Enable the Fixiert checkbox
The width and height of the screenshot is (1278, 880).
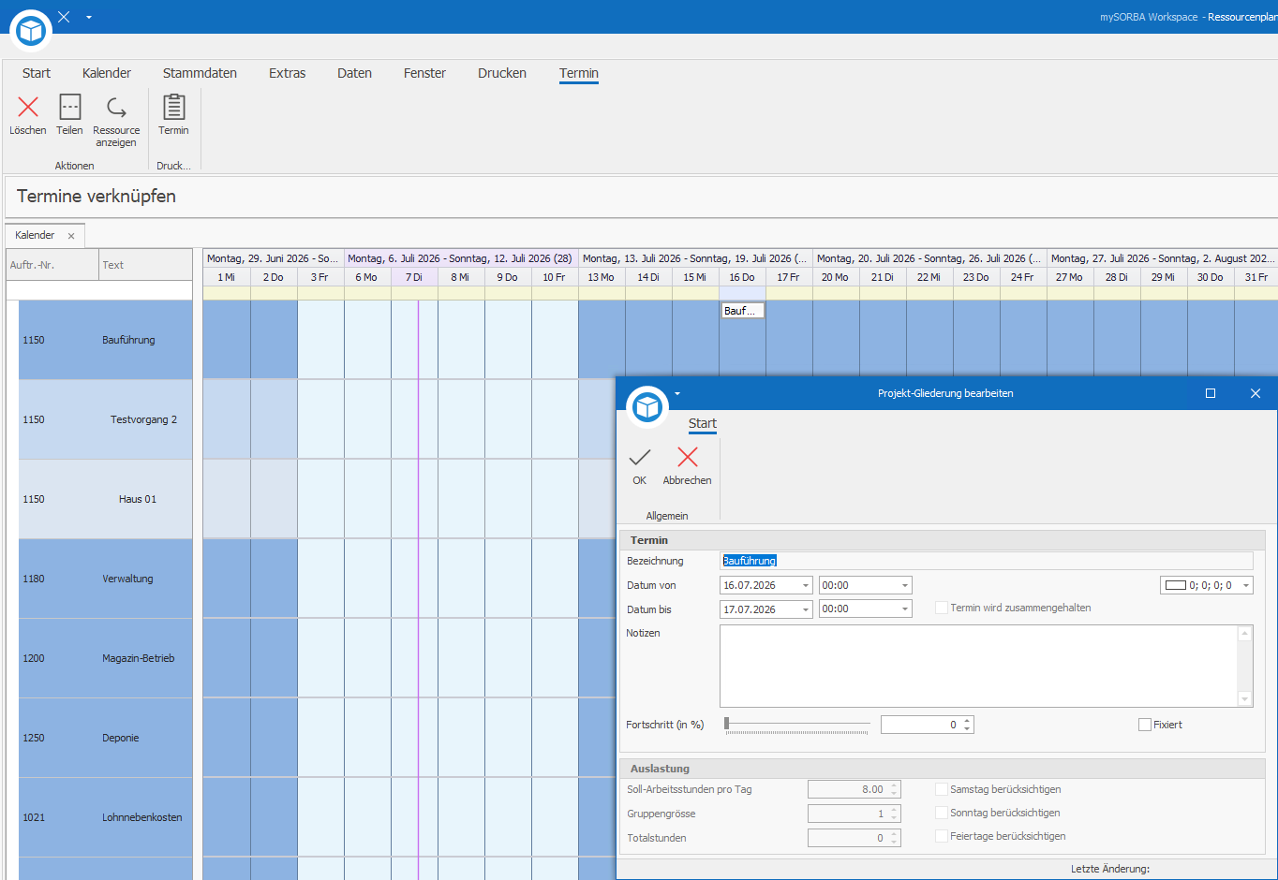tap(1144, 725)
